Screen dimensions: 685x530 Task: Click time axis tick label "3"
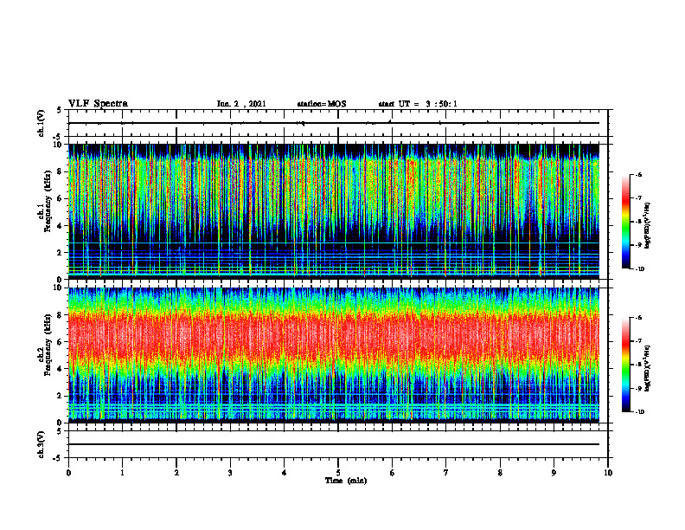[x=230, y=473]
